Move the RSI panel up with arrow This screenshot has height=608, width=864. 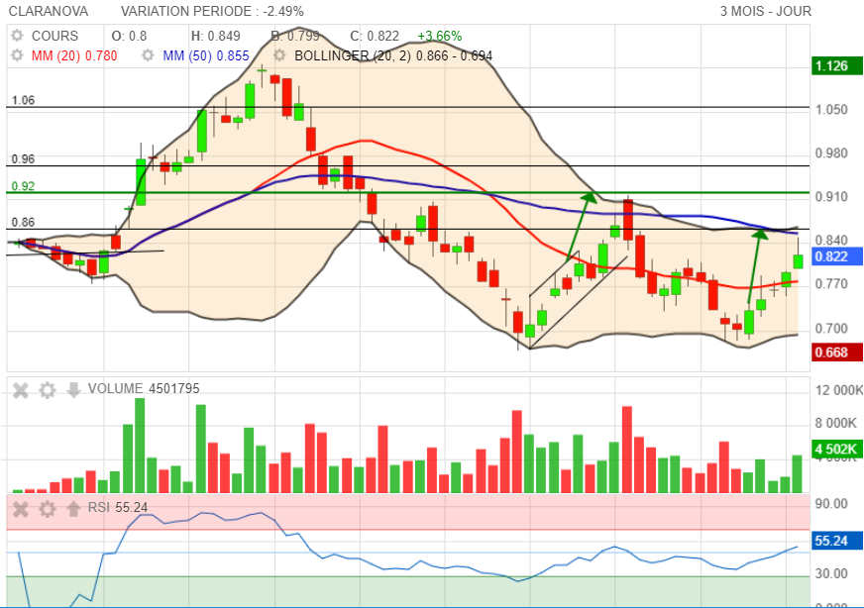pos(73,508)
